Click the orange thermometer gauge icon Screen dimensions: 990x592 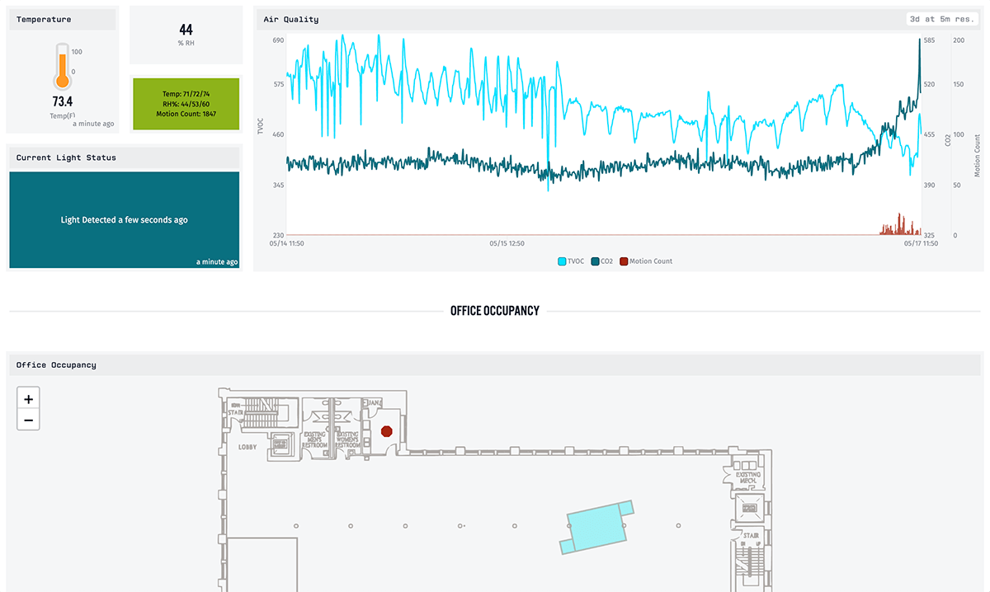[x=63, y=67]
